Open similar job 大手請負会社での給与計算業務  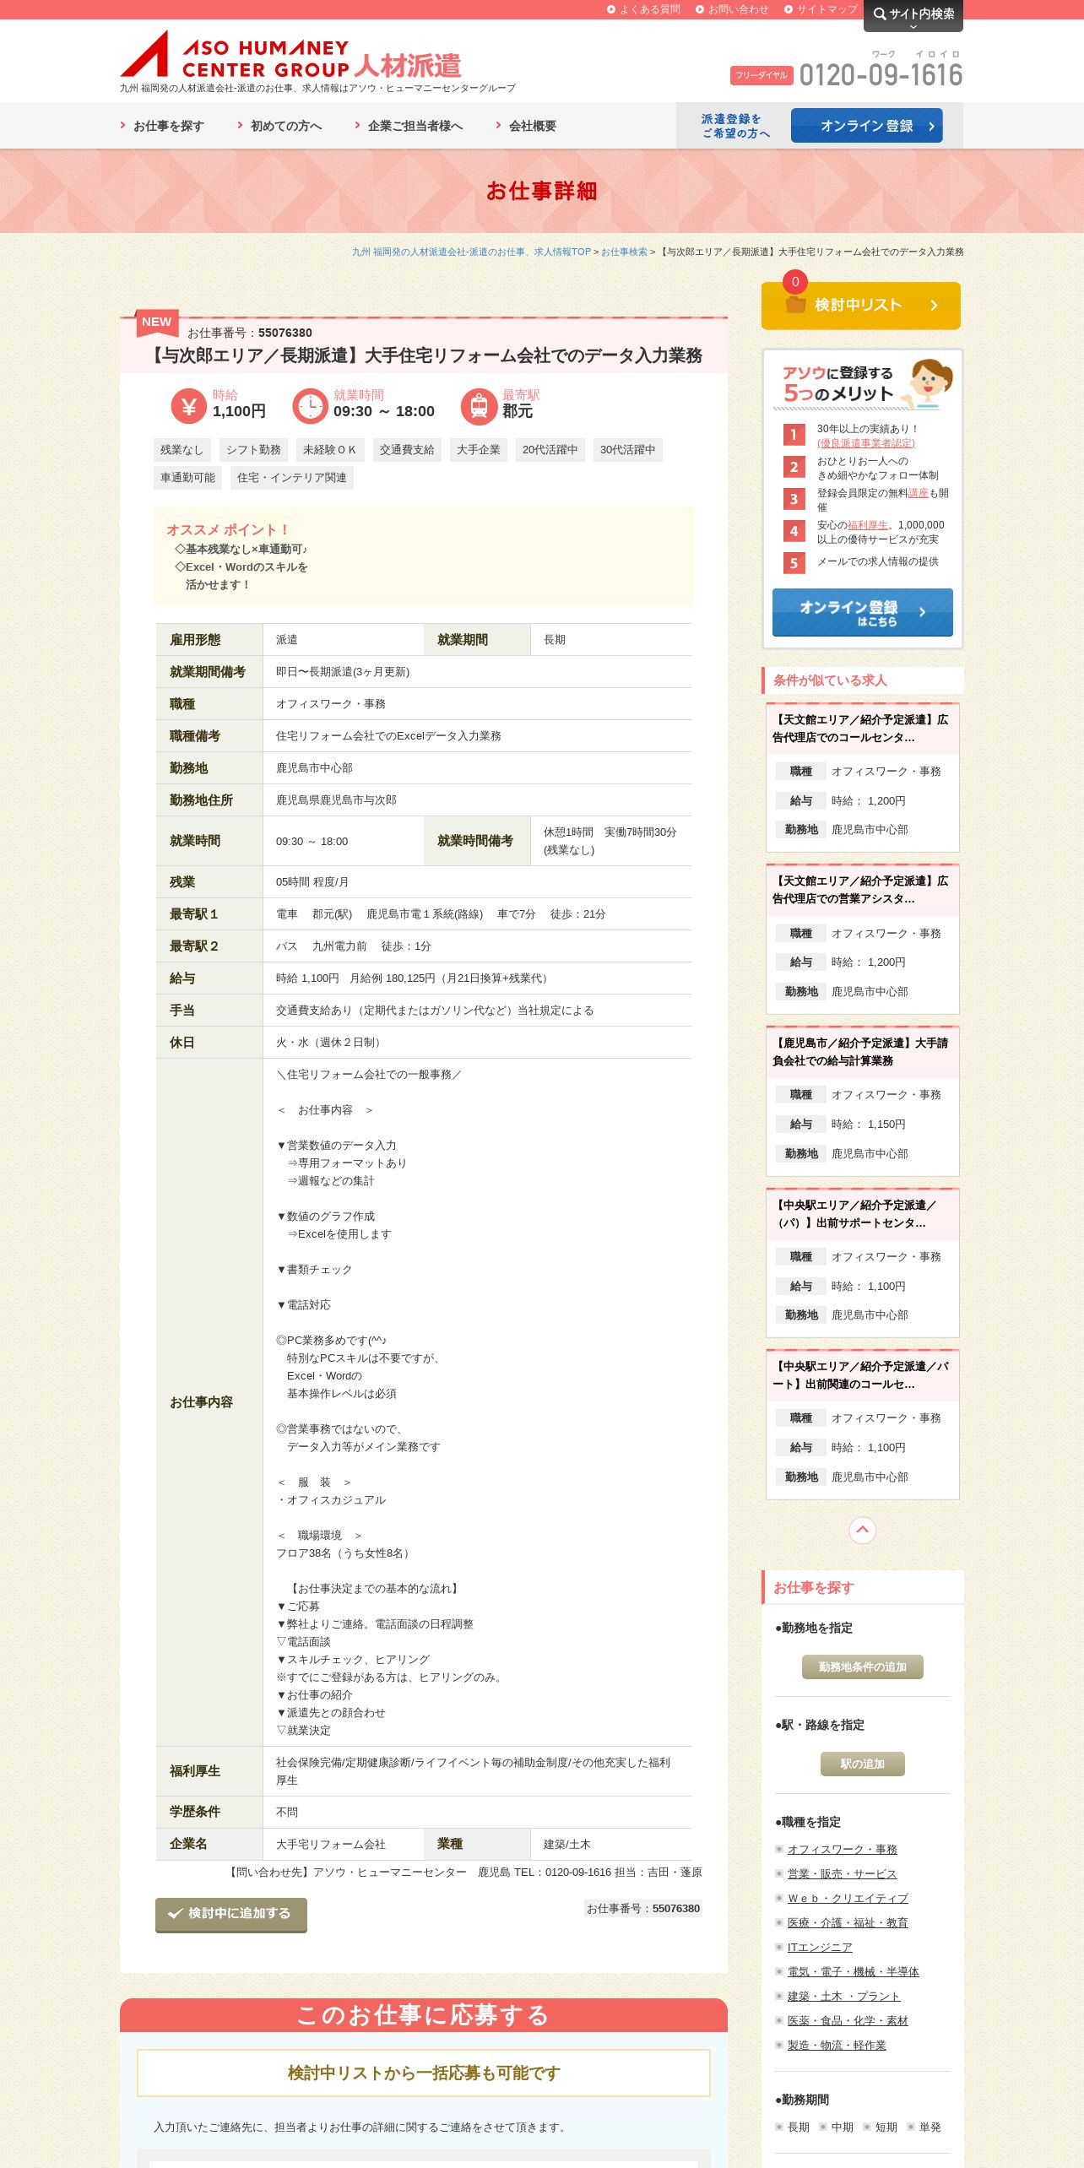pos(862,1051)
